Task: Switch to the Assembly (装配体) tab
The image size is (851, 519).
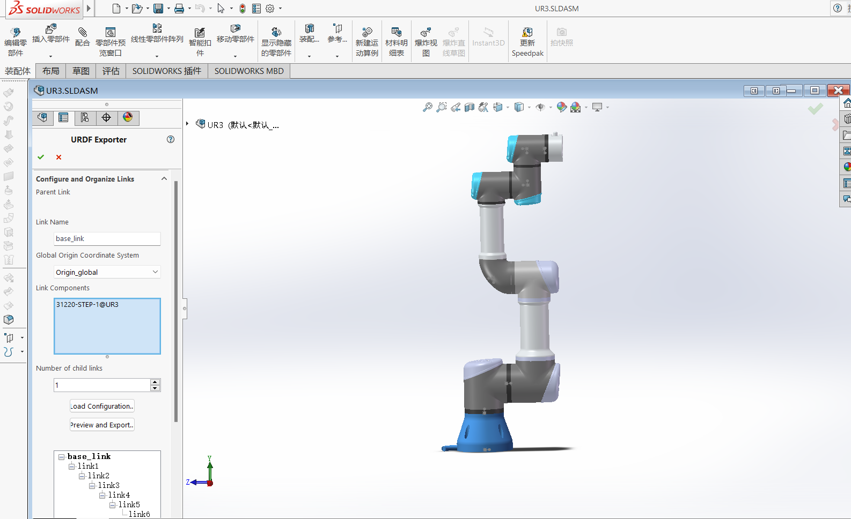Action: click(x=18, y=71)
